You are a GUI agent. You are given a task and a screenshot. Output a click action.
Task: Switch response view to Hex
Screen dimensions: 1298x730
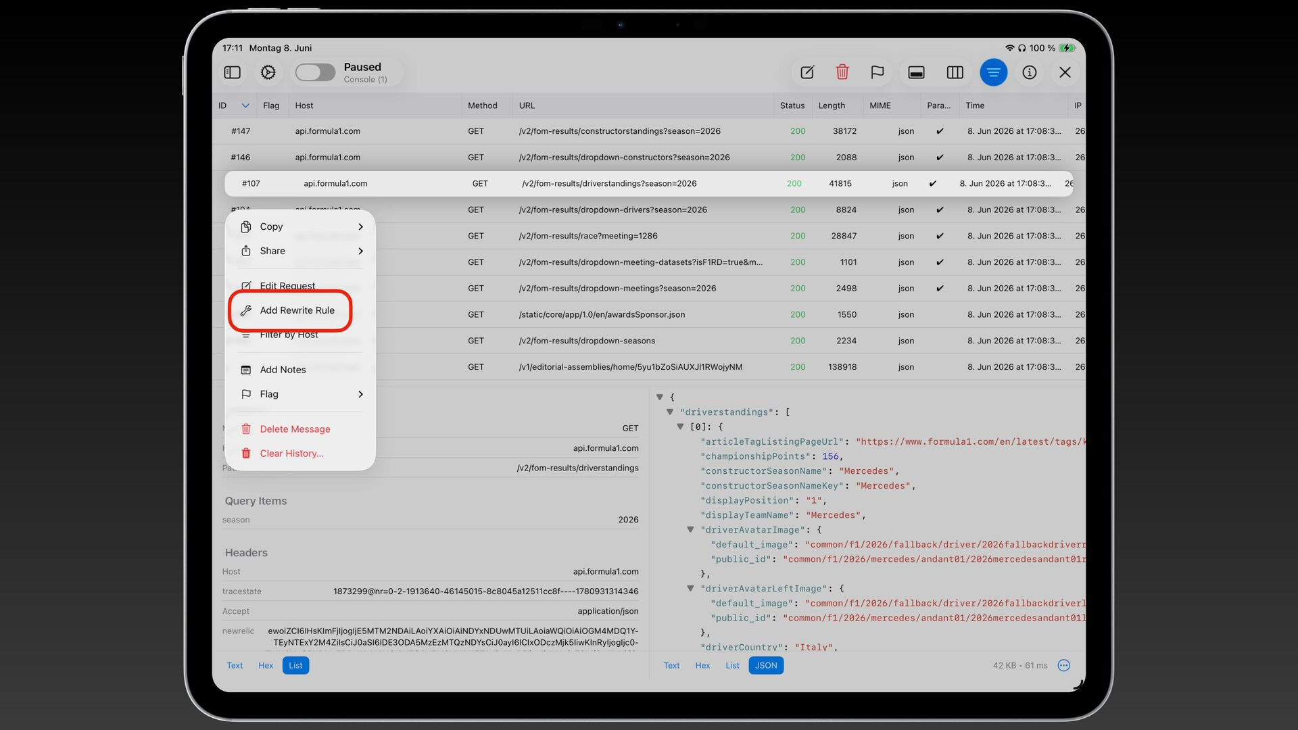point(702,665)
